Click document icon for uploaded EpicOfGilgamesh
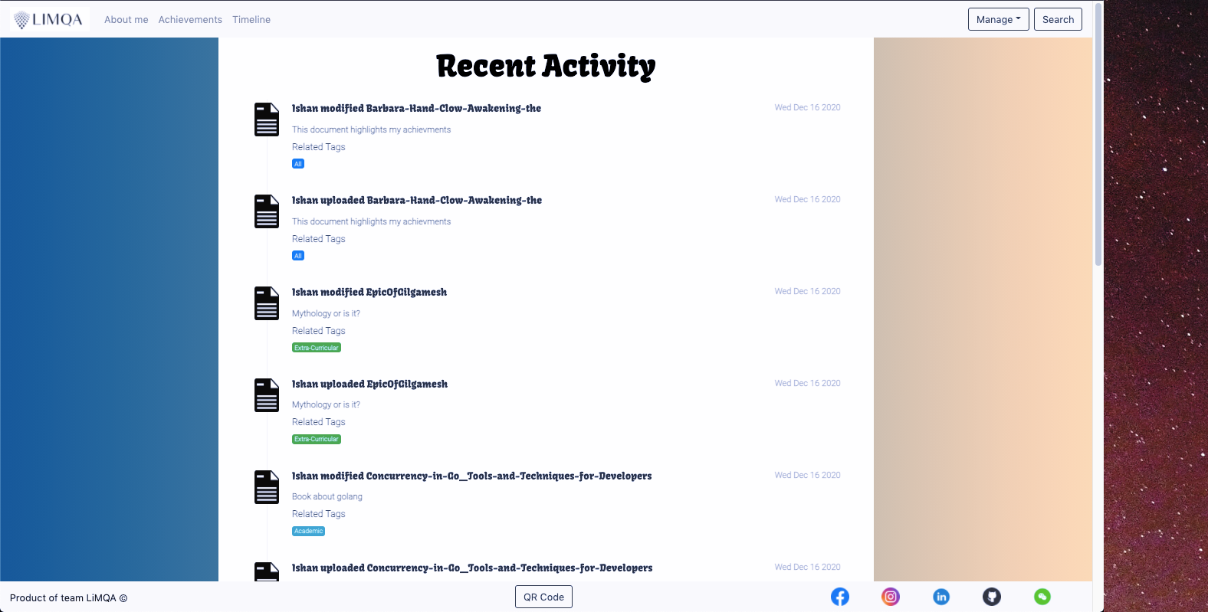This screenshot has height=612, width=1208. coord(267,395)
